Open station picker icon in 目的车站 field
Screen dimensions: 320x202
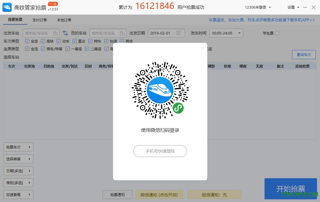pyautogui.click(x=122, y=33)
